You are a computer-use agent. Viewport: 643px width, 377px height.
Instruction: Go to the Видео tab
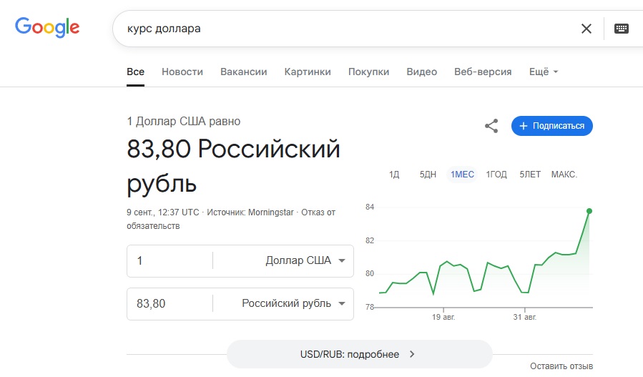421,72
